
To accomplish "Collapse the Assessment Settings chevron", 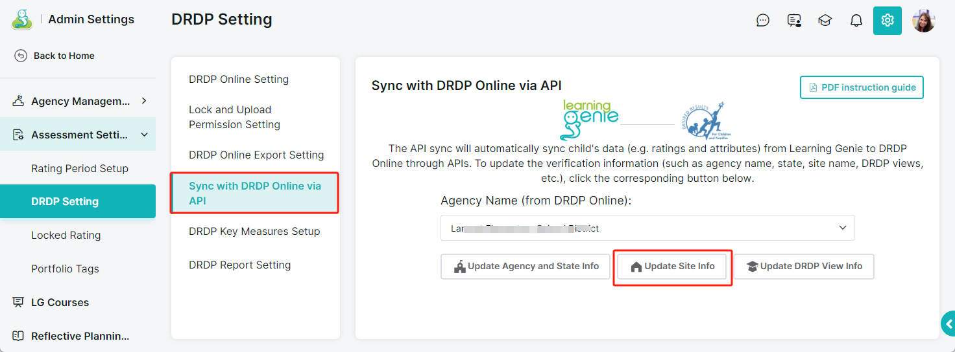I will [144, 135].
